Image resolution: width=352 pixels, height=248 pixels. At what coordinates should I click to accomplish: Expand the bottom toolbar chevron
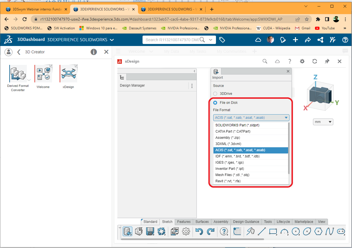pos(120,228)
